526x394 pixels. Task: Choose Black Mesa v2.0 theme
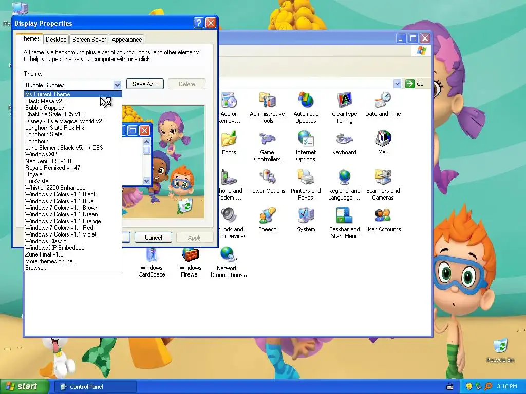click(73, 101)
